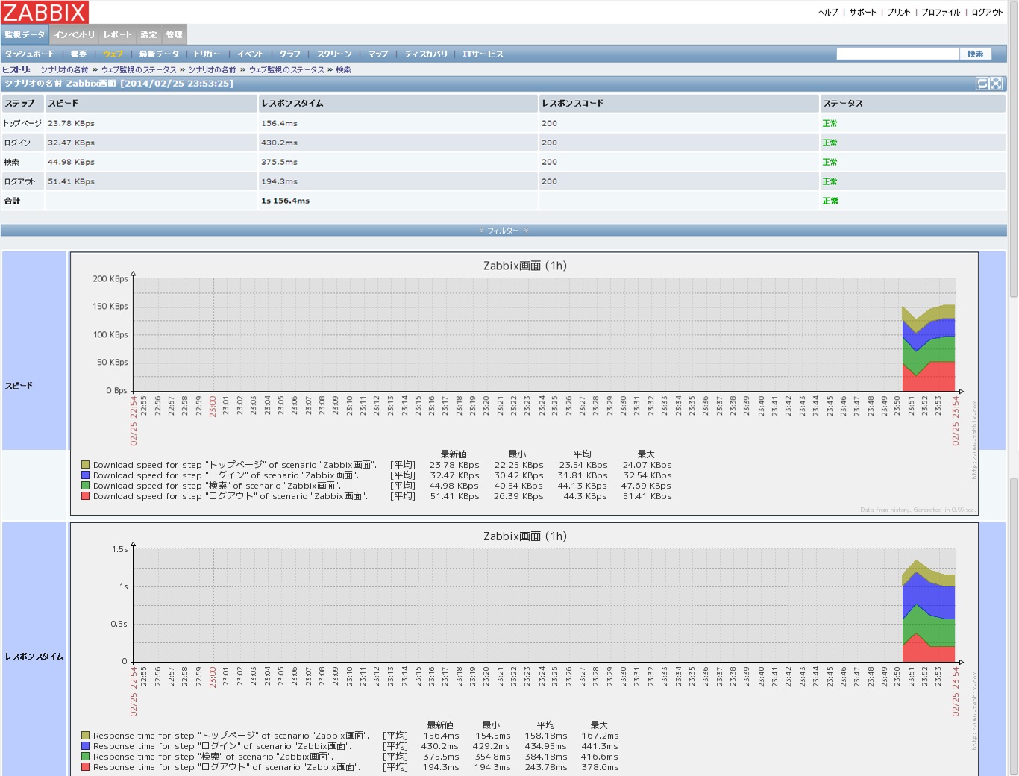Click green swatch for 検索 download speed
The width and height of the screenshot is (1019, 776).
pyautogui.click(x=86, y=485)
